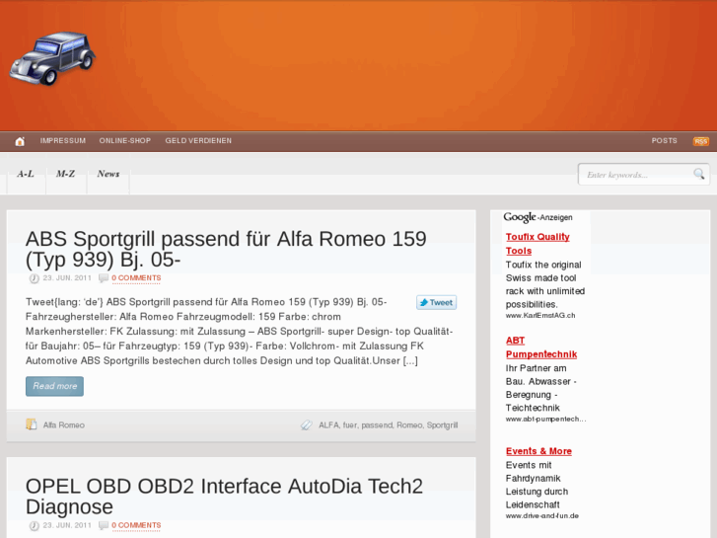Click the 23. JUN. 2011 date on ABS Sportgrill post
717x538 pixels.
[x=67, y=278]
